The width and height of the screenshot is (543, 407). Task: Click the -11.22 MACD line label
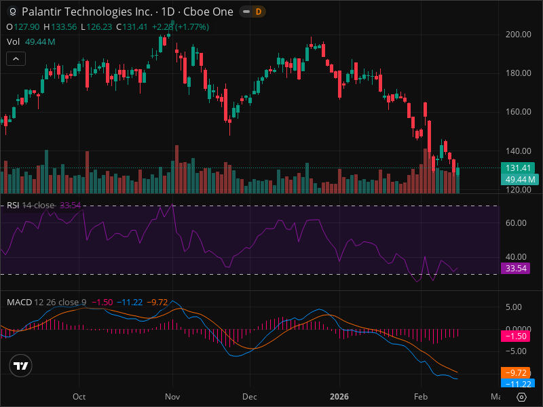(518, 383)
